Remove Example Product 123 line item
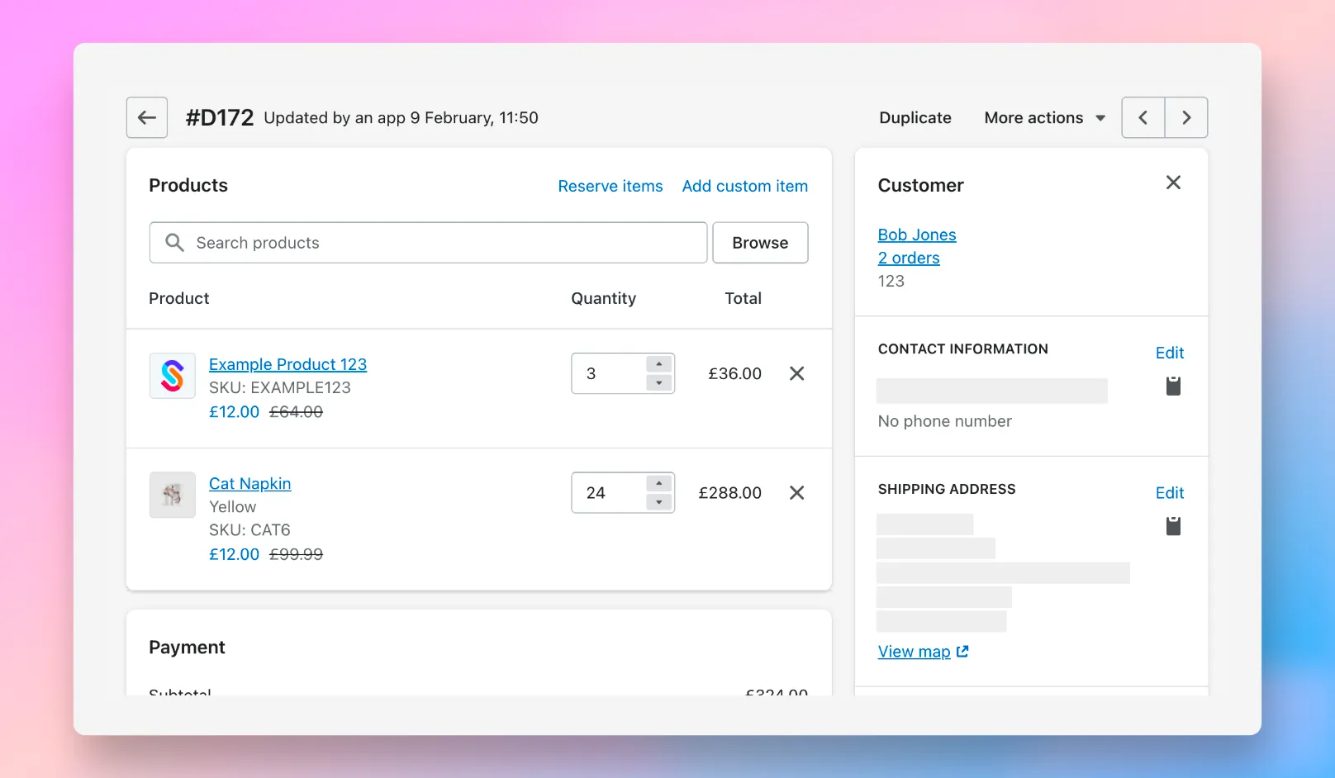 (x=796, y=373)
